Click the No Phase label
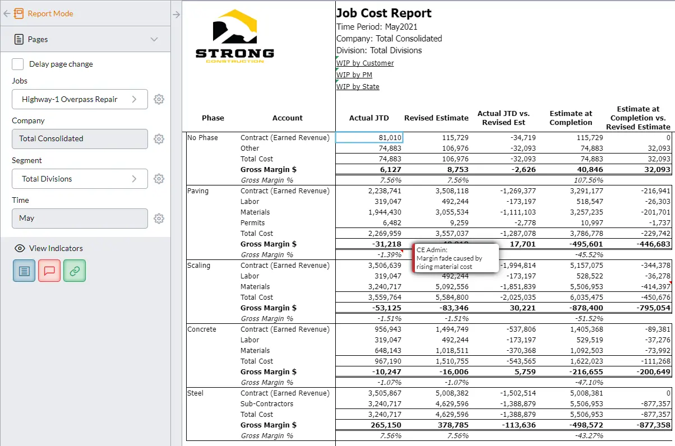Image resolution: width=675 pixels, height=446 pixels. tap(202, 138)
